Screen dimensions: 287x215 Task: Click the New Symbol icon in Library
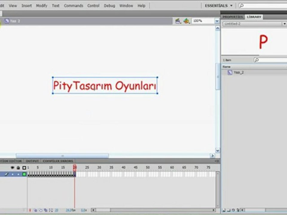pyautogui.click(x=224, y=211)
